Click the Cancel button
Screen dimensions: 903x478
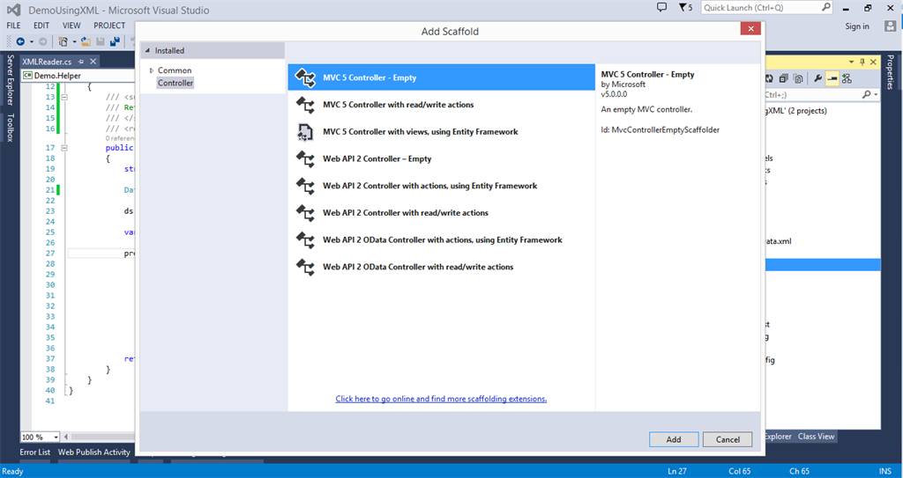point(728,439)
